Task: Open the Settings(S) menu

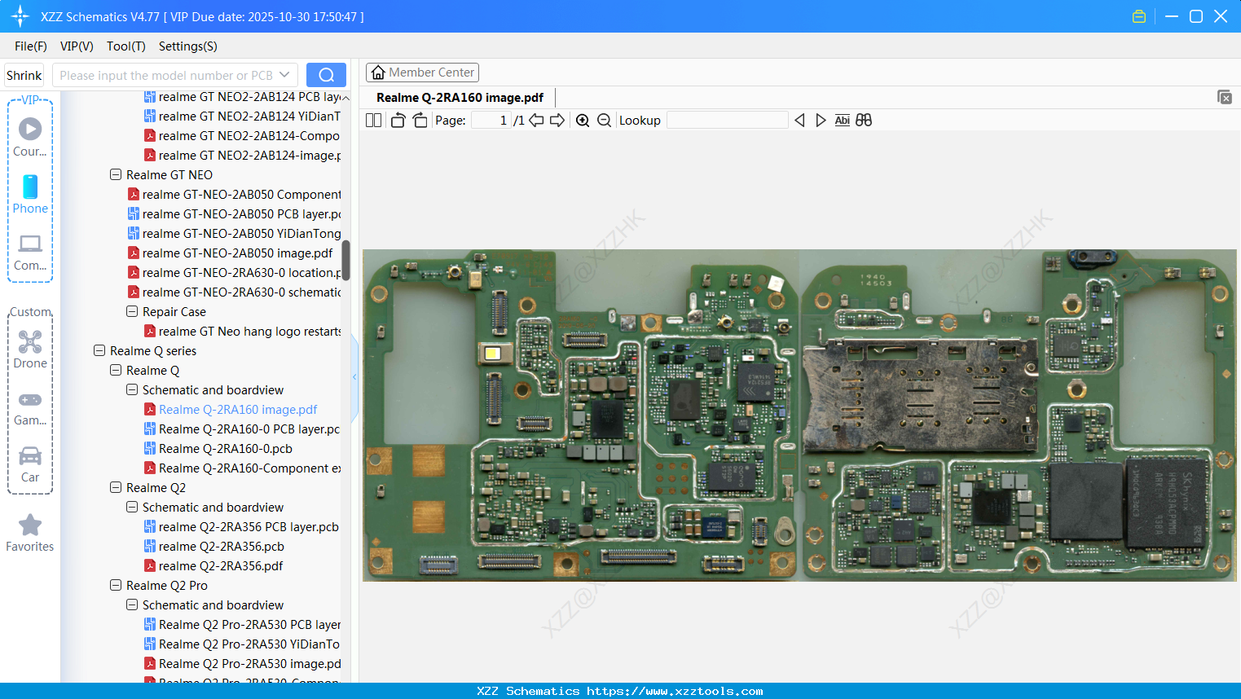Action: [187, 46]
